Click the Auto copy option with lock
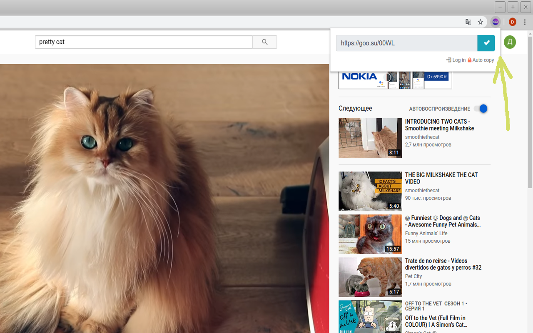533x333 pixels. tap(481, 60)
